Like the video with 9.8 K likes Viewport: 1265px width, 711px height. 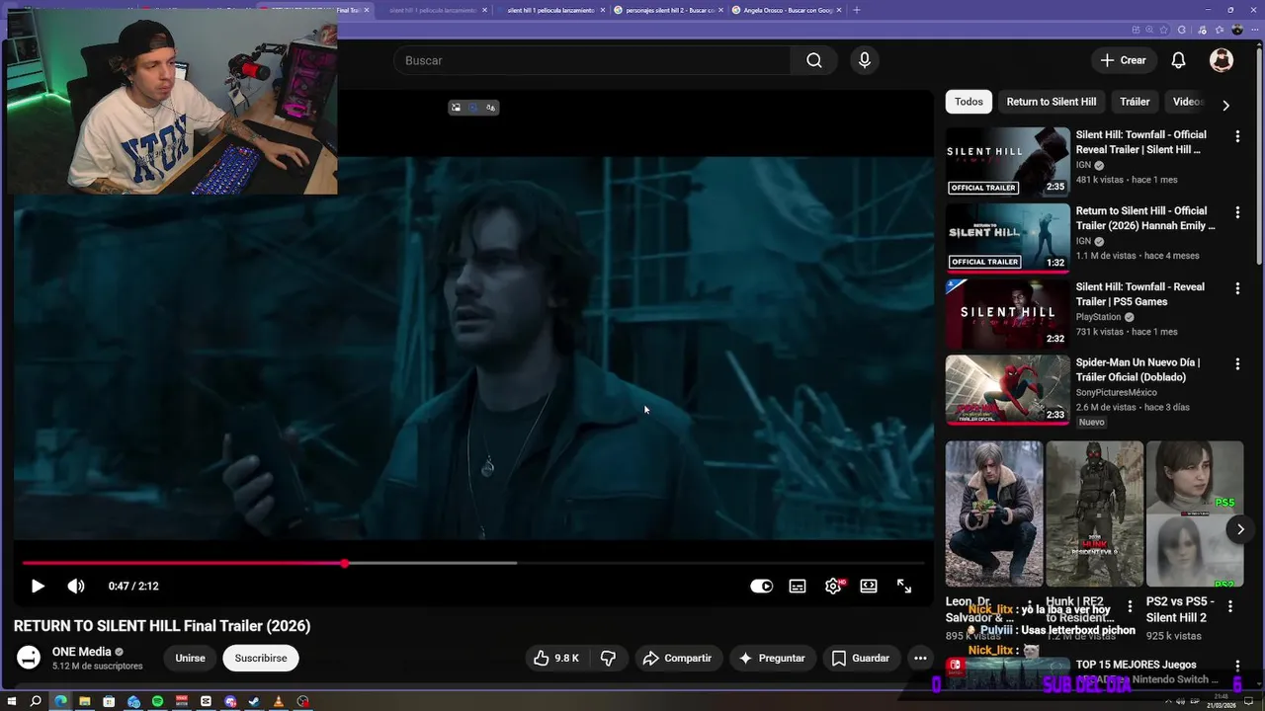pyautogui.click(x=555, y=658)
